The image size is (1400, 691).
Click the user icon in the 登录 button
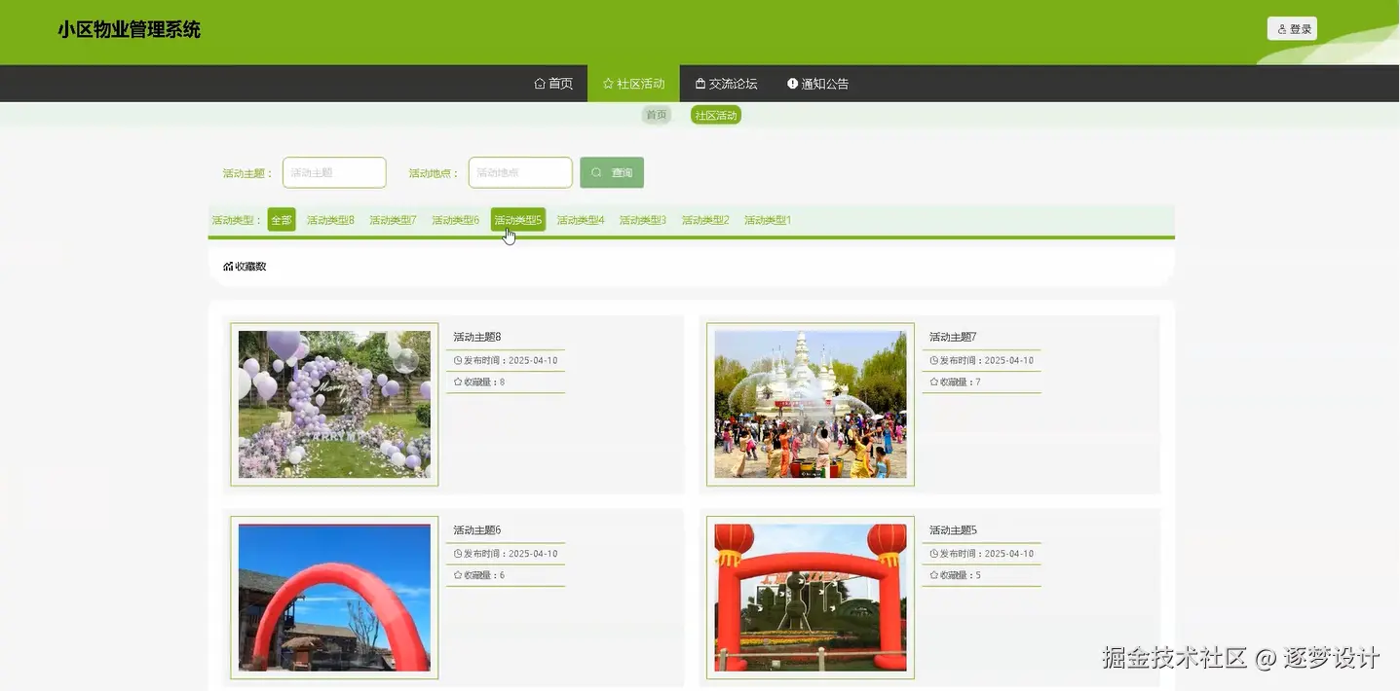pyautogui.click(x=1282, y=29)
